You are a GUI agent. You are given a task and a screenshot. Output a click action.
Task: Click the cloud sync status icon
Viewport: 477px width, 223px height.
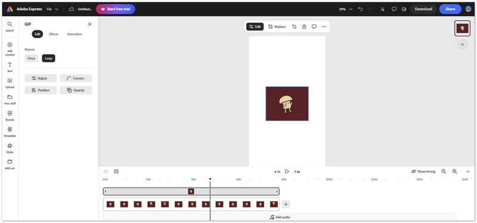(x=72, y=9)
